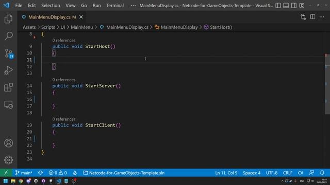The image size is (330, 185).
Task: Click MainMenuDisplay class breadcrumb item
Action: 176,27
